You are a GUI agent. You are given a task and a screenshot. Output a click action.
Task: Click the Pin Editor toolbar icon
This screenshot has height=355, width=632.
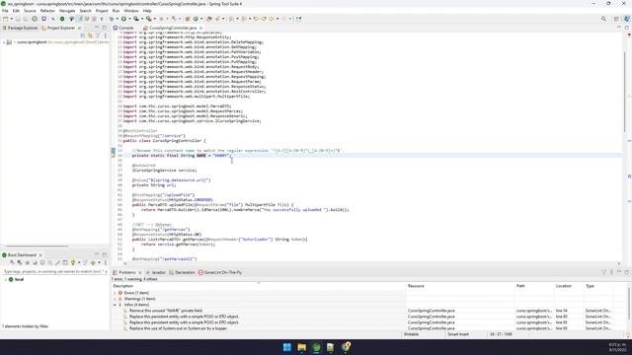[x=298, y=19]
